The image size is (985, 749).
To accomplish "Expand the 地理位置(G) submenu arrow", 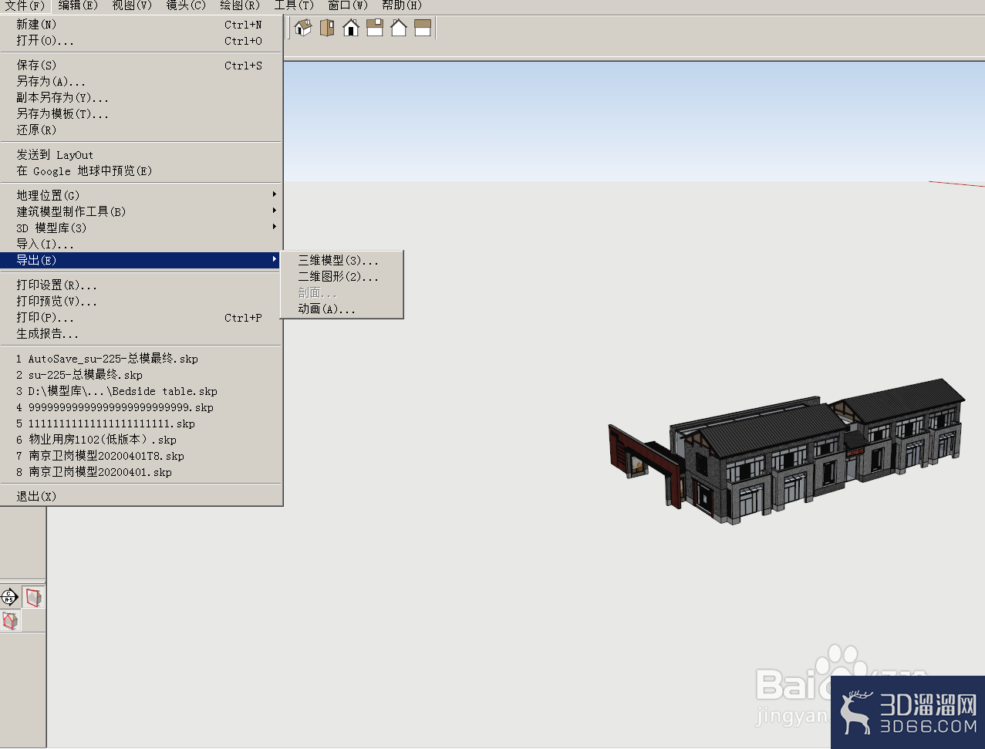I will click(x=274, y=194).
